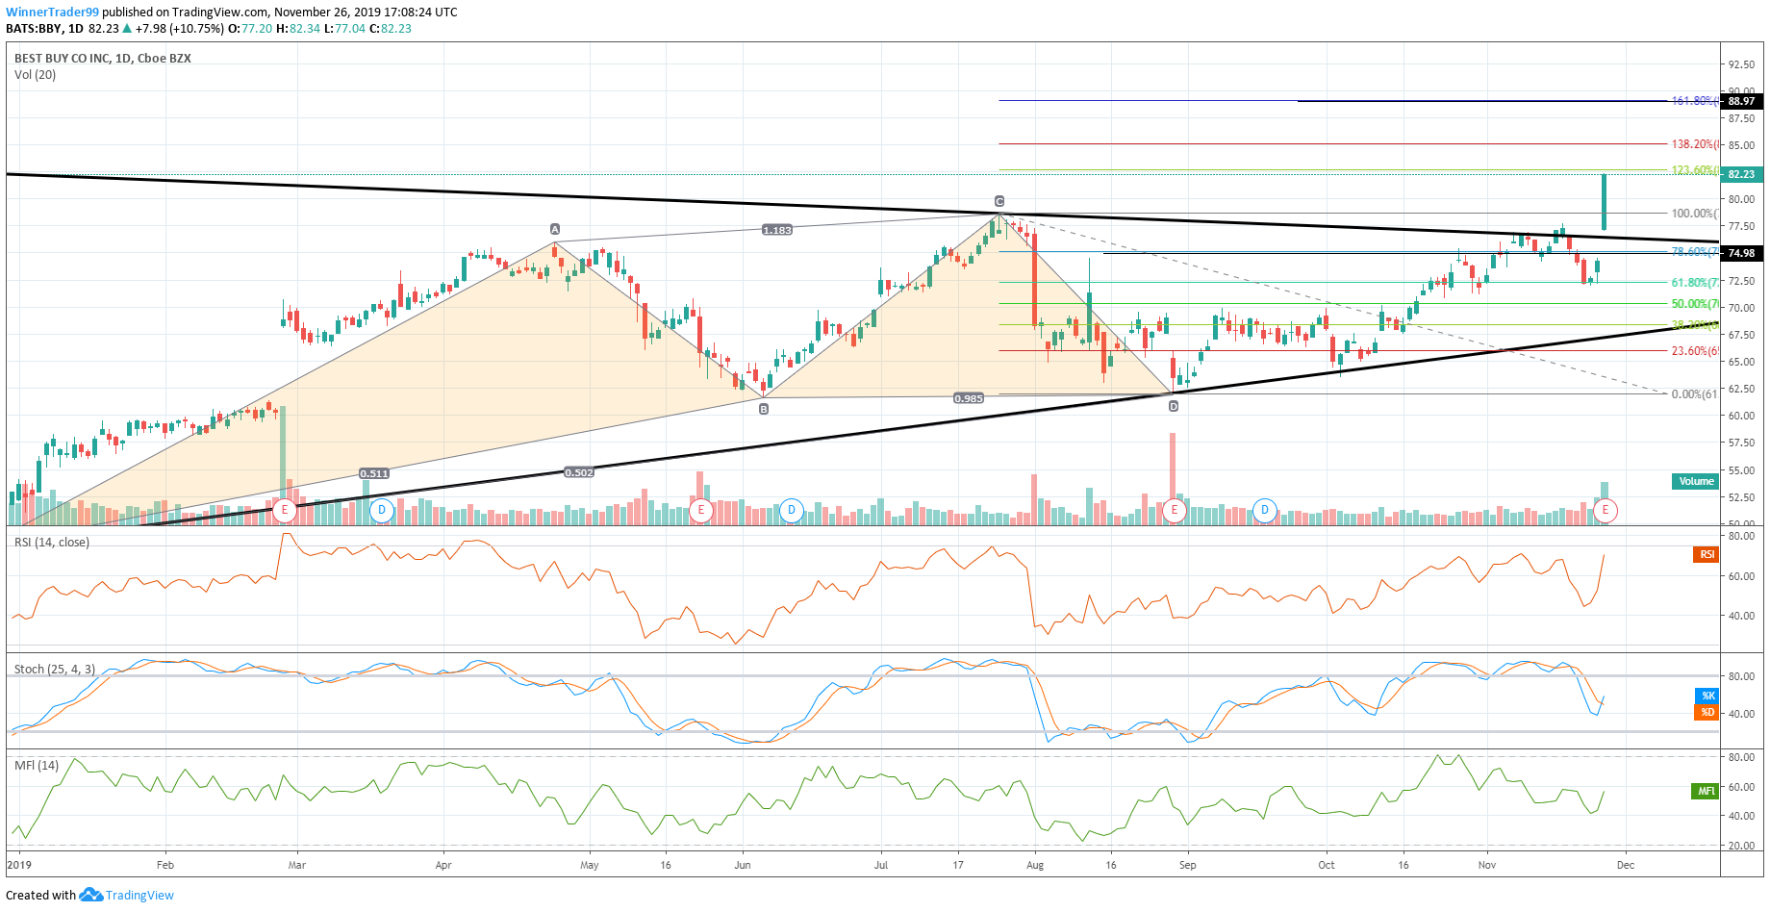Click the 0.511 ratio label

click(x=374, y=473)
